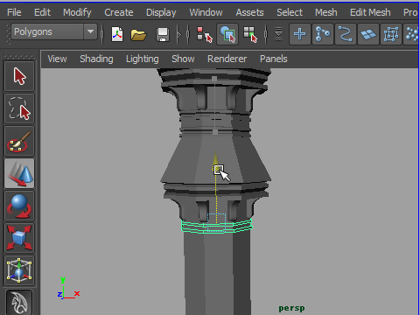Toggle Select by hierarchy mode
Viewport: 420px width, 315px height.
pos(205,34)
